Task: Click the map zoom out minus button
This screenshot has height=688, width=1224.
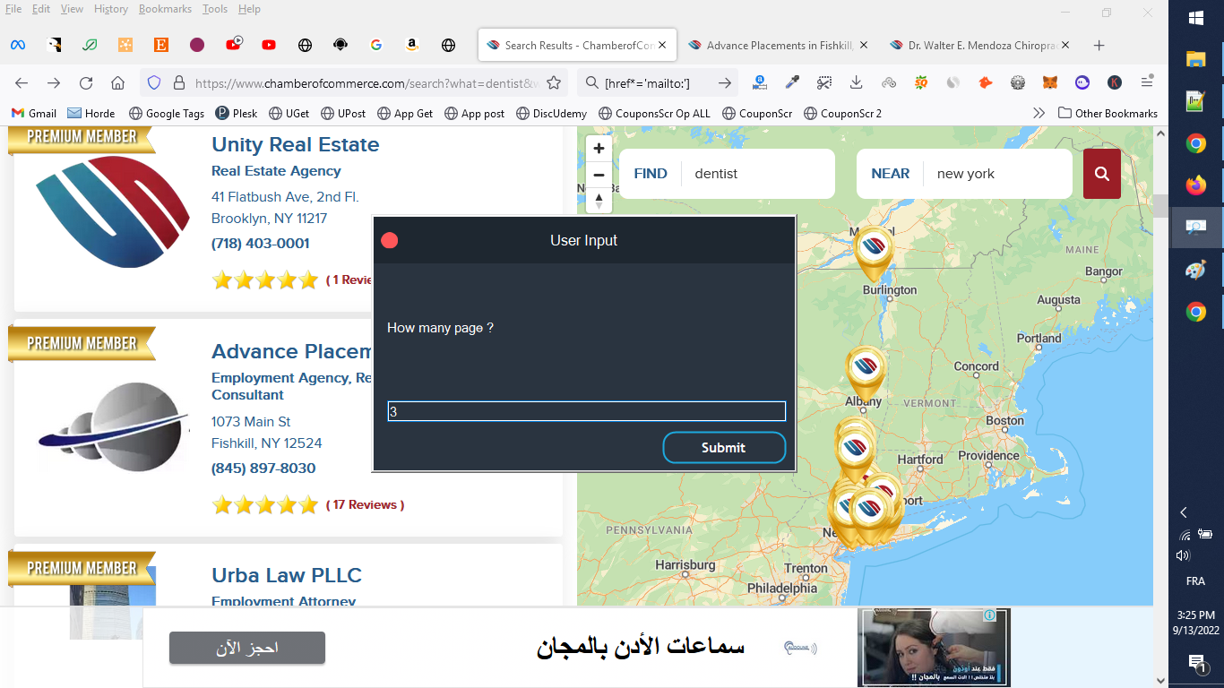Action: click(x=599, y=175)
